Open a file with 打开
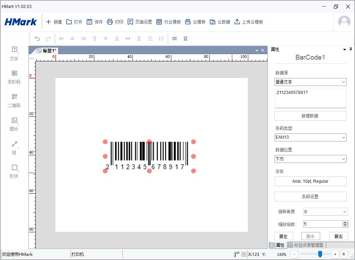This screenshot has width=355, height=260. [74, 22]
